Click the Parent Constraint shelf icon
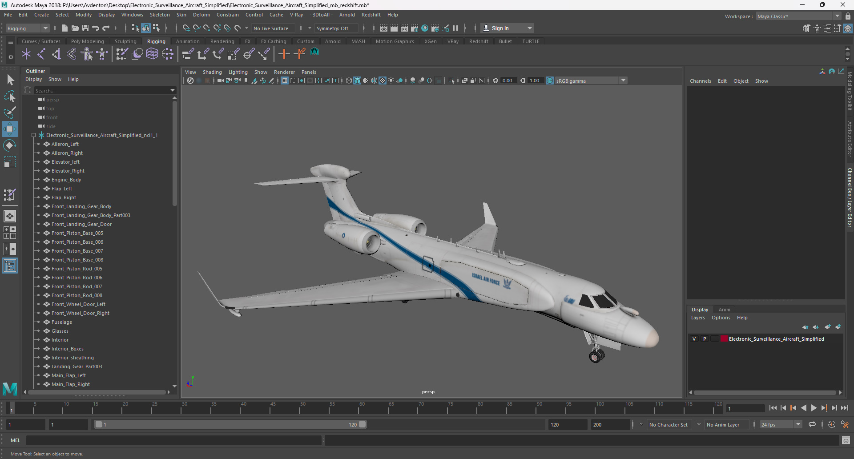The image size is (854, 459). [188, 54]
